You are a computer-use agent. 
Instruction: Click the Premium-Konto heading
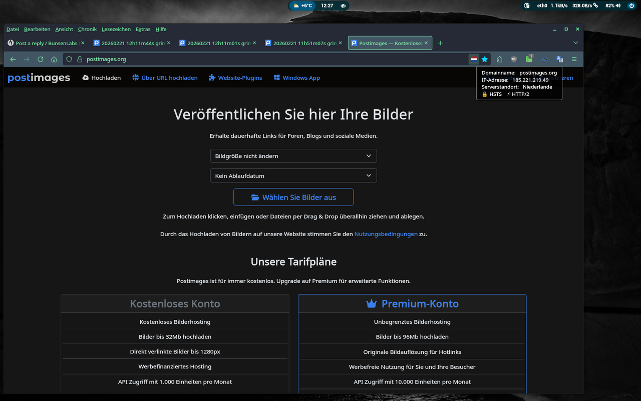(x=412, y=304)
